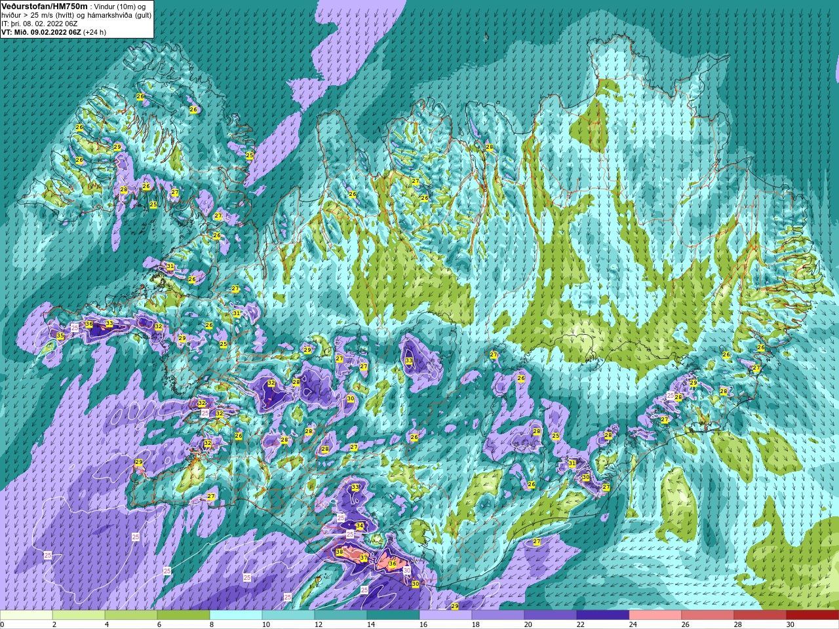This screenshot has height=629, width=839.
Task: Click the title text "Veðurstofan/HM750m"
Action: (x=44, y=6)
